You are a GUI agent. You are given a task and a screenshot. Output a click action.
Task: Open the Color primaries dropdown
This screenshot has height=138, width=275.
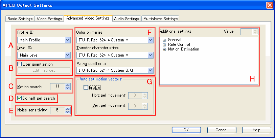click(151, 40)
